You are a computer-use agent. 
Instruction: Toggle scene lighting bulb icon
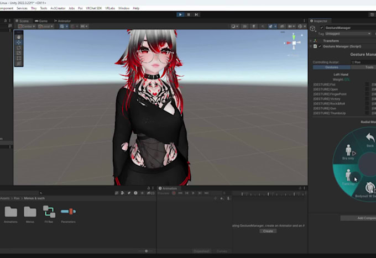pyautogui.click(x=254, y=27)
